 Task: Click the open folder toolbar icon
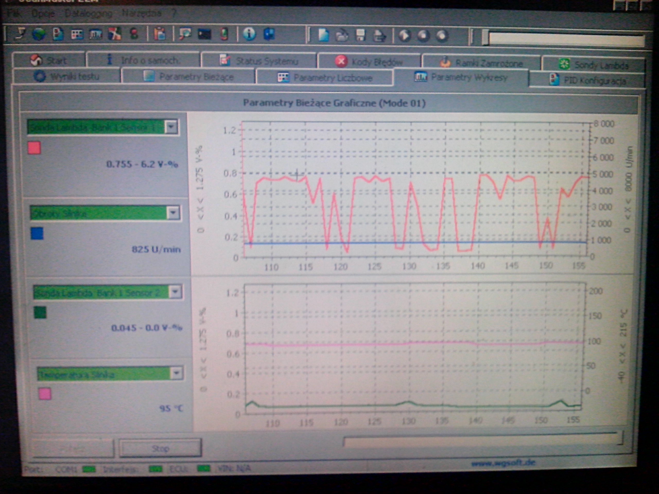[x=342, y=36]
